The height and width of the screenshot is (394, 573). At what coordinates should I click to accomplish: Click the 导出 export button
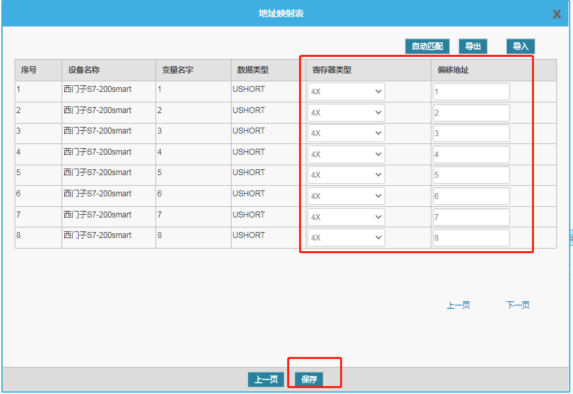[x=472, y=46]
